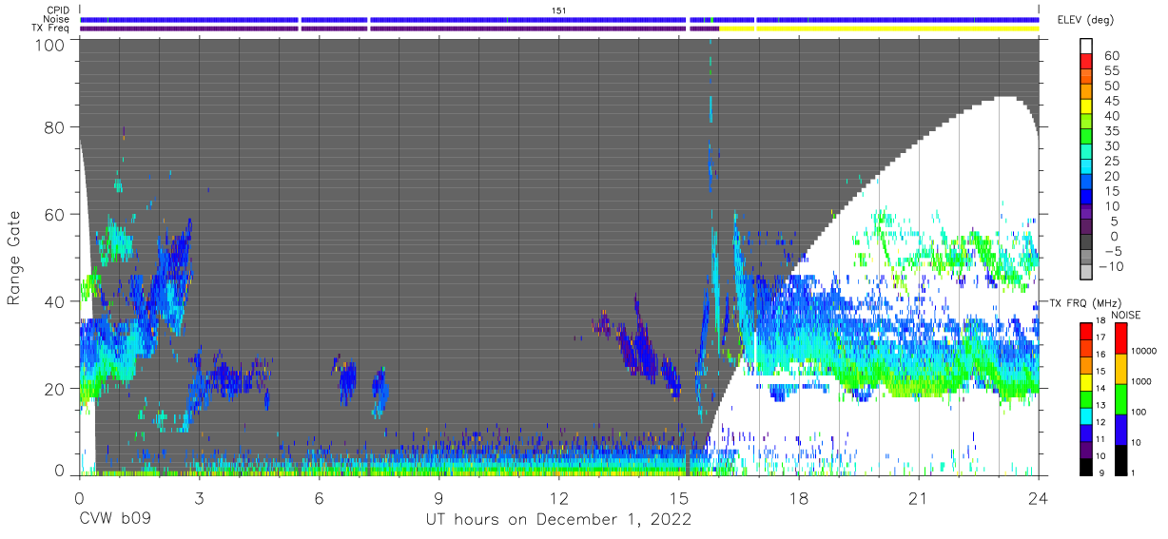Viewport: 1168px width, 539px height.
Task: Click the 'CVW b09' radar label
Action: pyautogui.click(x=114, y=520)
